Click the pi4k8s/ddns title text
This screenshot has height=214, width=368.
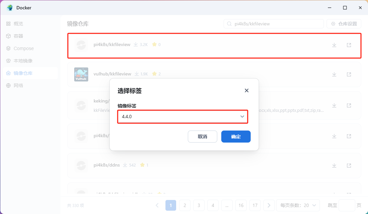click(x=107, y=165)
